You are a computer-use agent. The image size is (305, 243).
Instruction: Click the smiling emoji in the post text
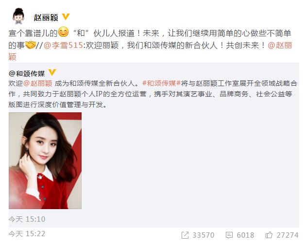coord(64,32)
